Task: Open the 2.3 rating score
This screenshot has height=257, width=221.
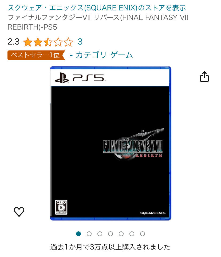Action: [13, 42]
